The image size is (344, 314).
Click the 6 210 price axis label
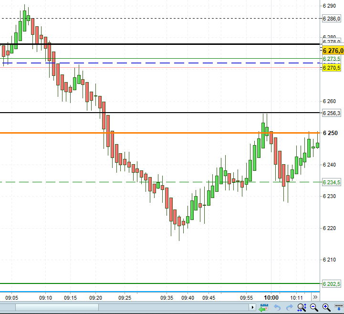pyautogui.click(x=329, y=260)
